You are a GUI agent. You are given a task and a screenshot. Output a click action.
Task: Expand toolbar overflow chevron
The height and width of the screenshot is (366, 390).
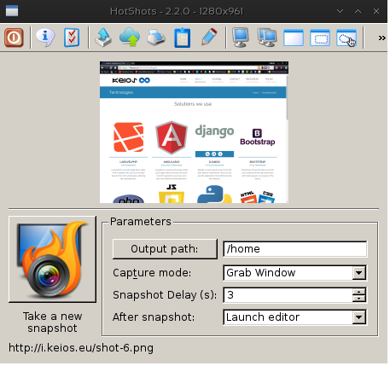tap(381, 38)
